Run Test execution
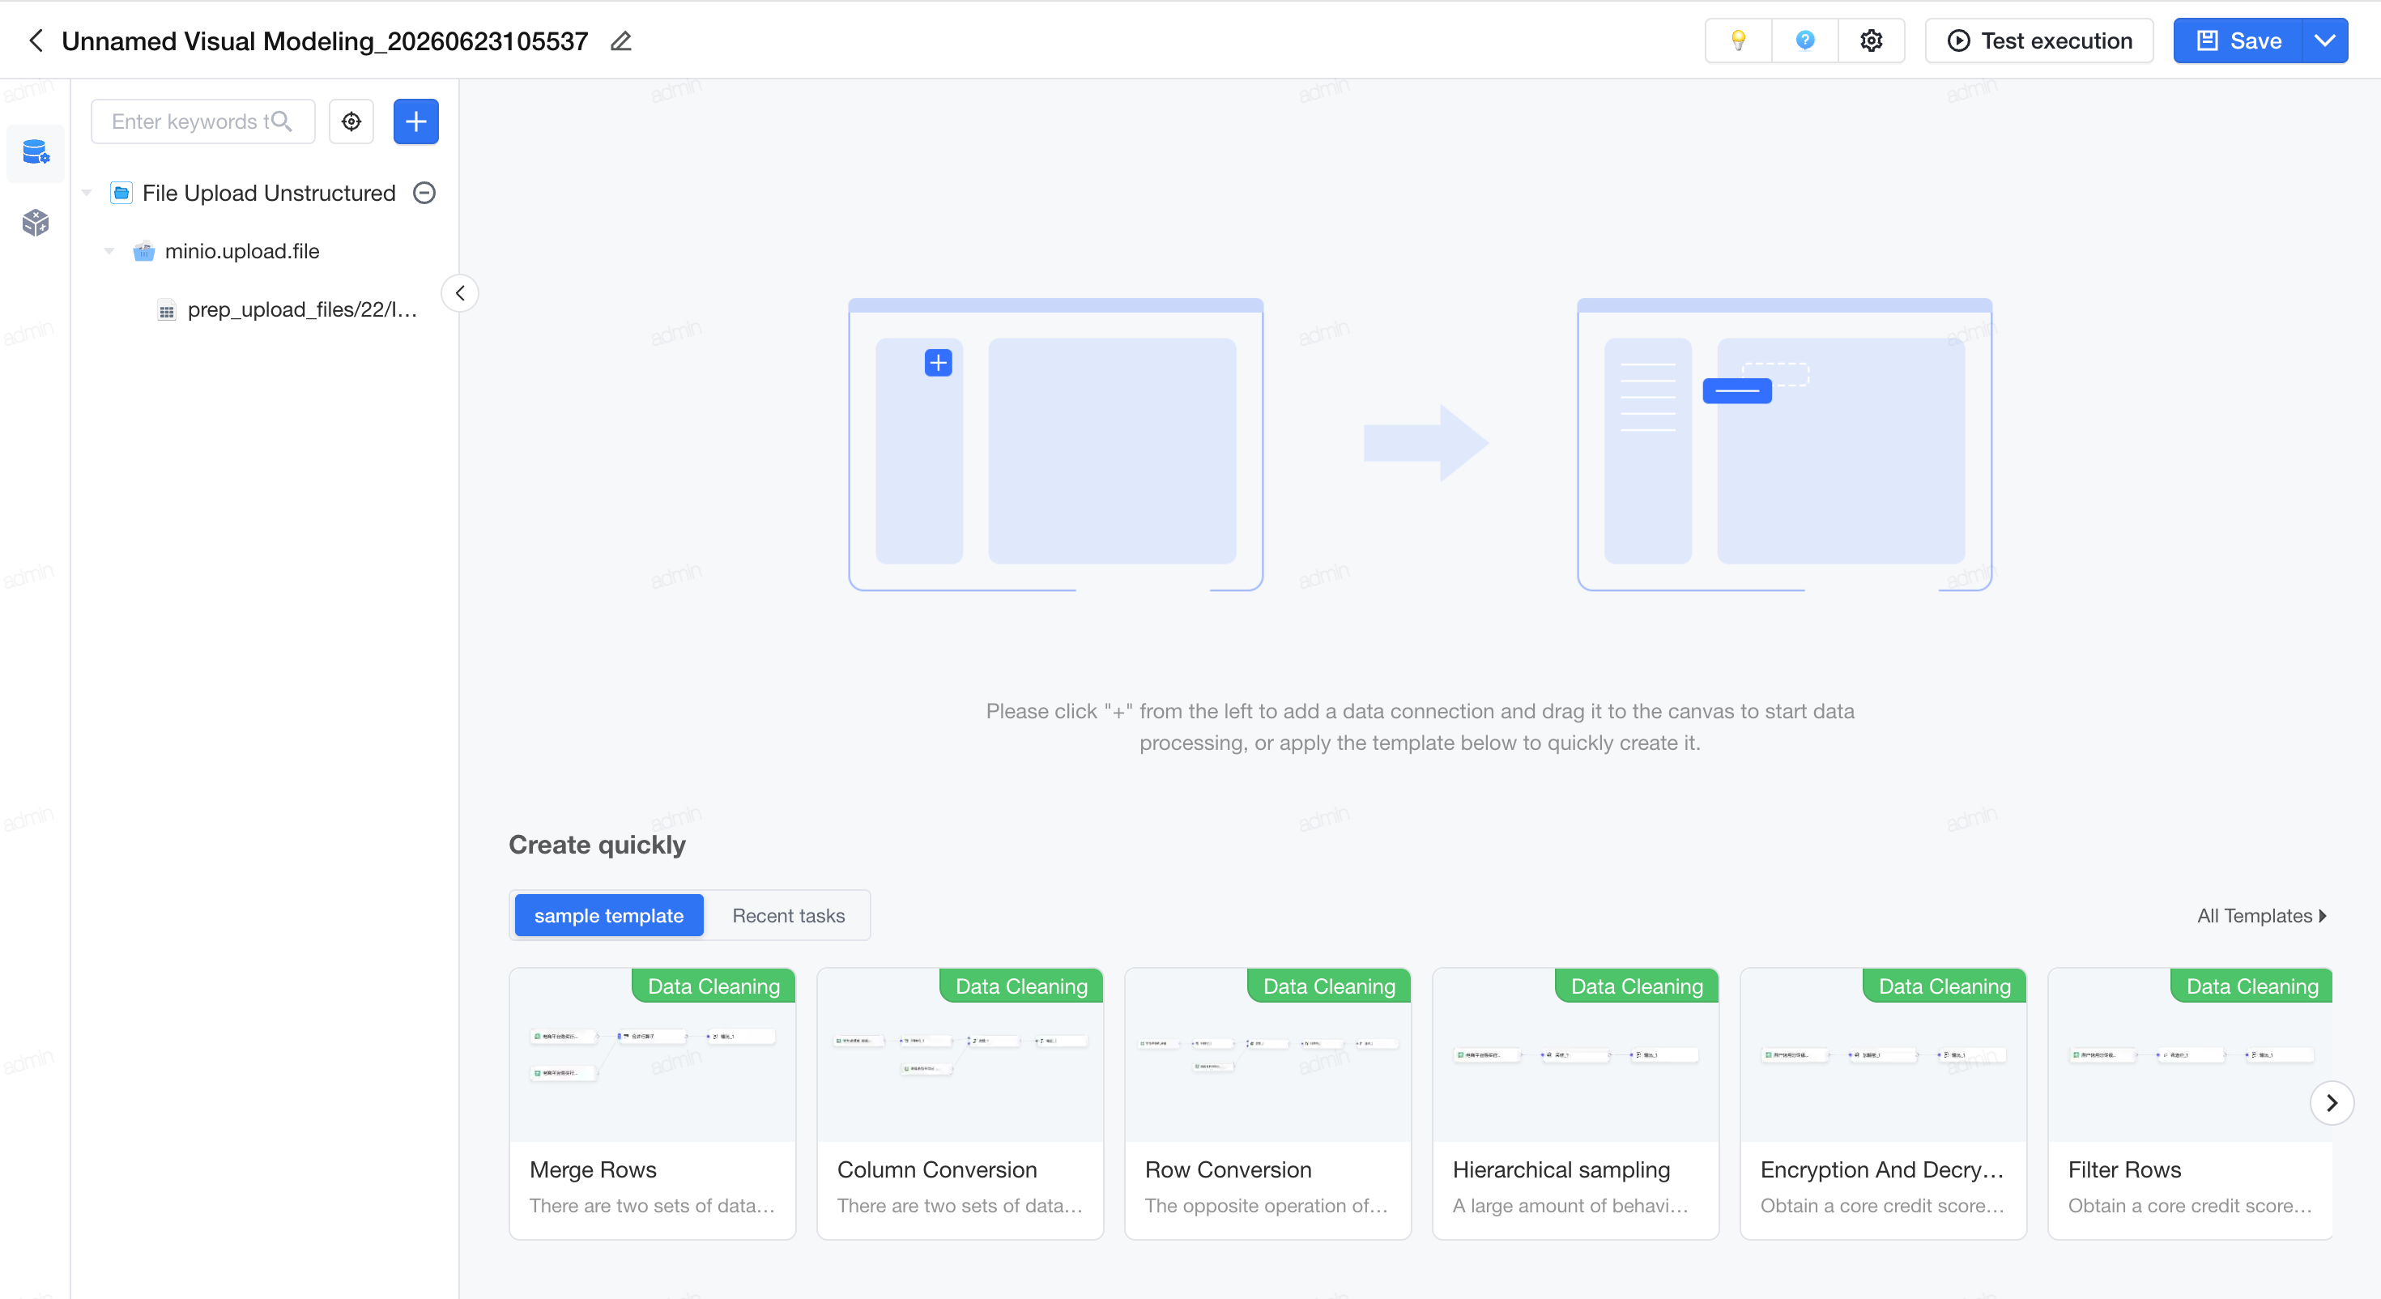The image size is (2381, 1299). coord(2039,40)
